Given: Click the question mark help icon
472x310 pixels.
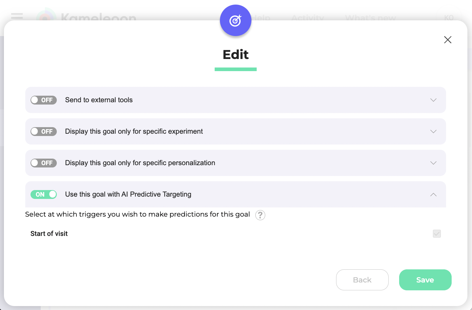Looking at the screenshot, I should point(260,215).
